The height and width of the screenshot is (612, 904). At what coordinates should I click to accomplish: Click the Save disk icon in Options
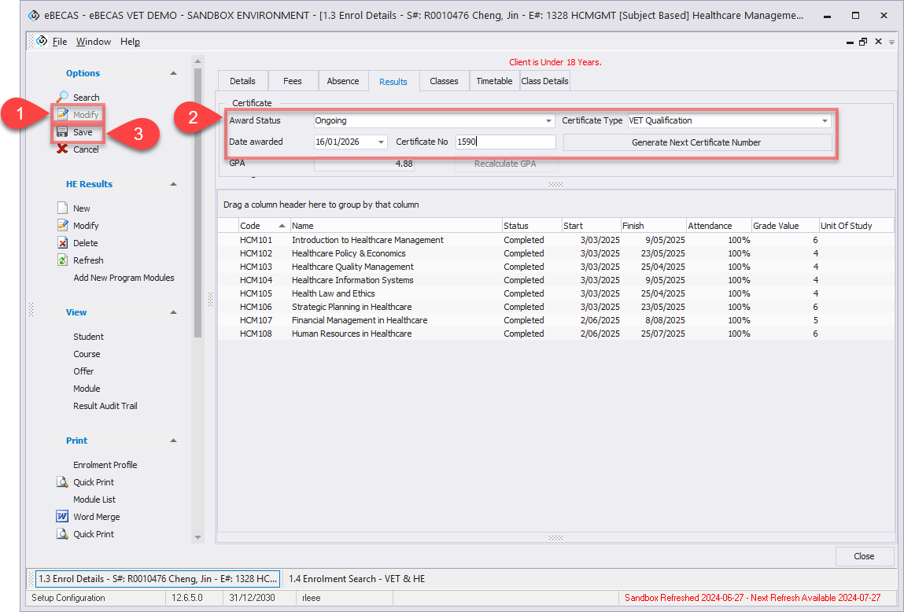pos(63,132)
